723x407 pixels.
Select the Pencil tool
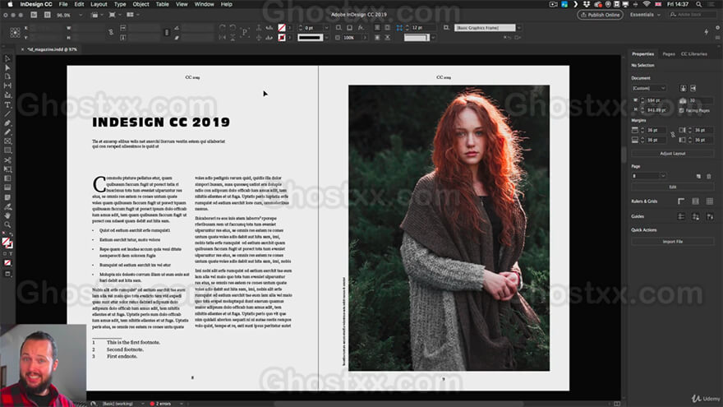click(7, 132)
